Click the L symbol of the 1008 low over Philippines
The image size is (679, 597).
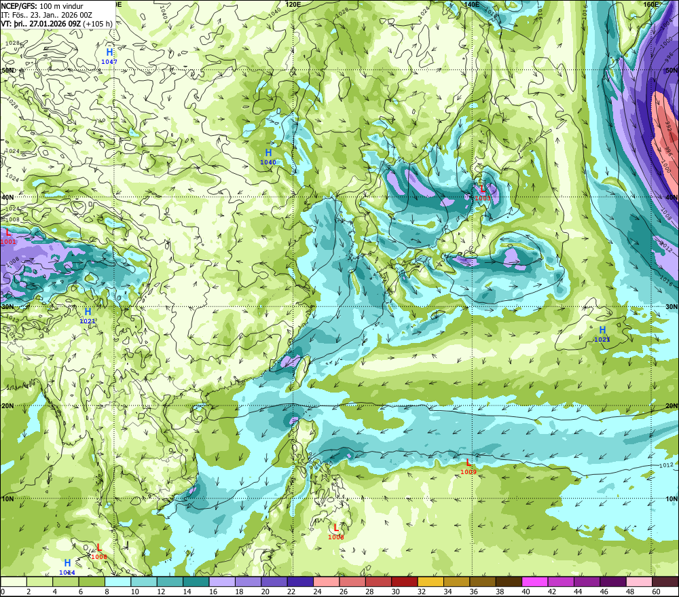(x=336, y=528)
